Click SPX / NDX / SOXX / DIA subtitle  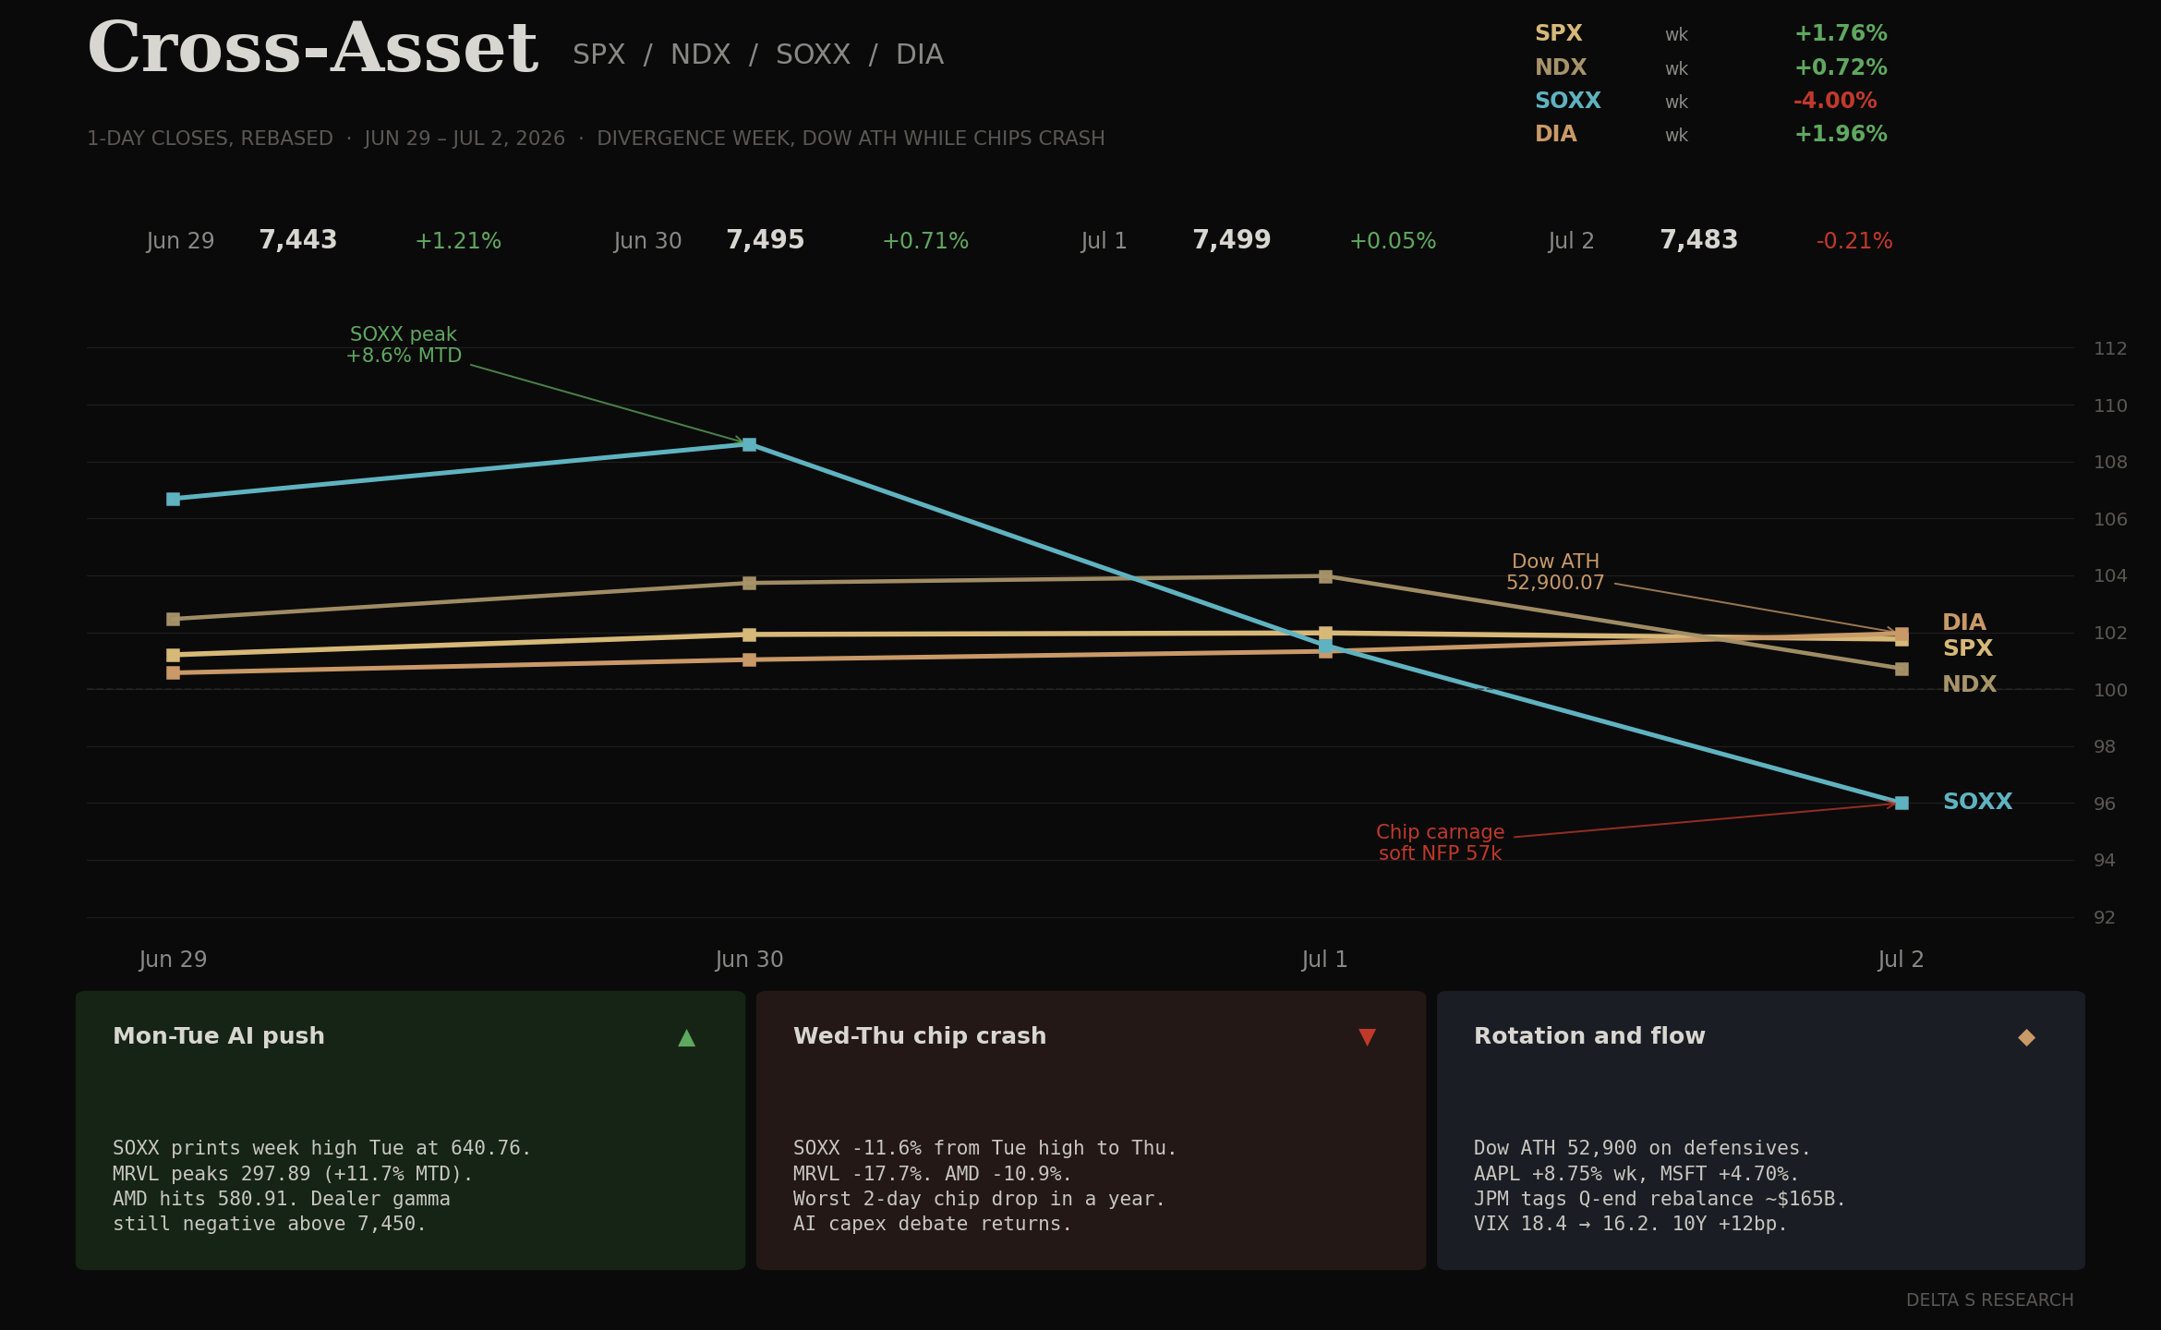tap(757, 54)
